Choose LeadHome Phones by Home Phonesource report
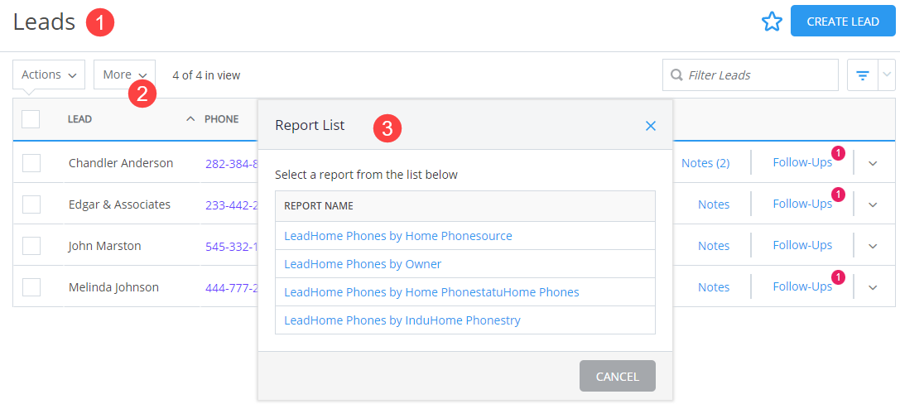The width and height of the screenshot is (900, 404). click(397, 236)
